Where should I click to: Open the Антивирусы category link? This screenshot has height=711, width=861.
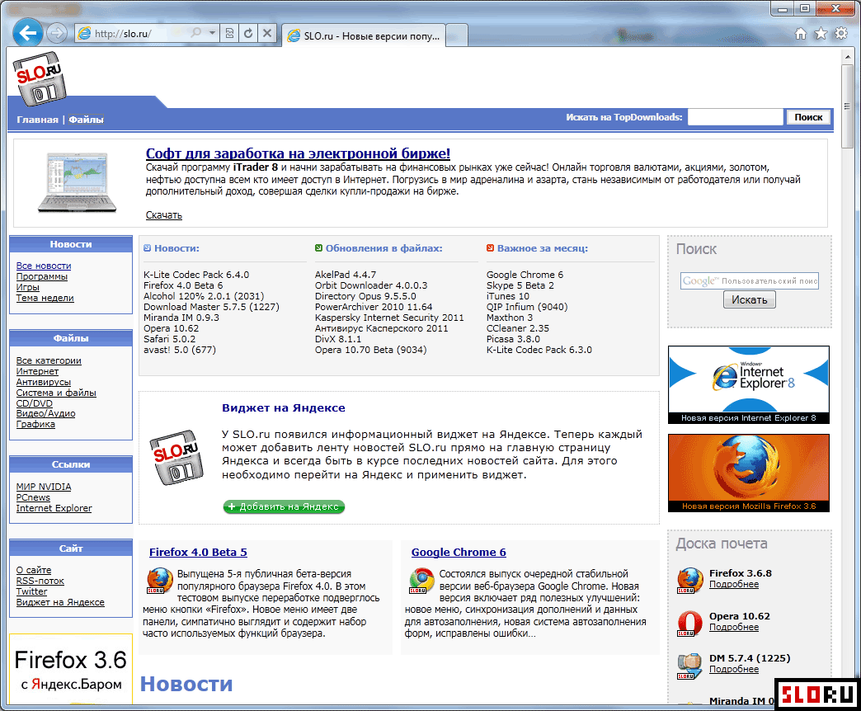click(44, 382)
